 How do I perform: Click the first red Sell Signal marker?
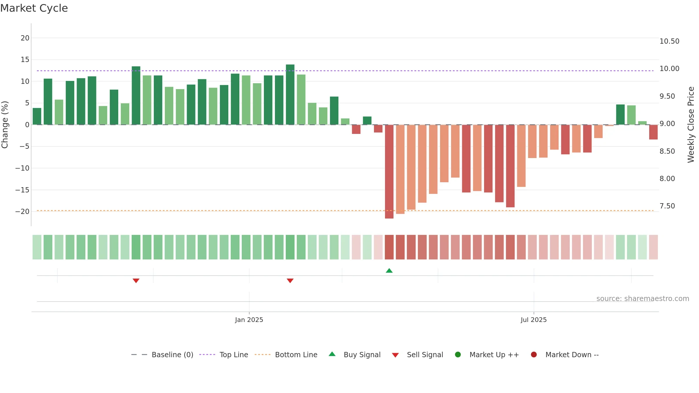coord(136,281)
